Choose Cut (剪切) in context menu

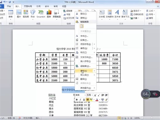[86, 14]
